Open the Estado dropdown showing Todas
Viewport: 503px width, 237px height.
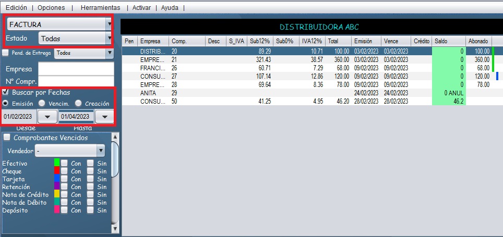pos(109,38)
